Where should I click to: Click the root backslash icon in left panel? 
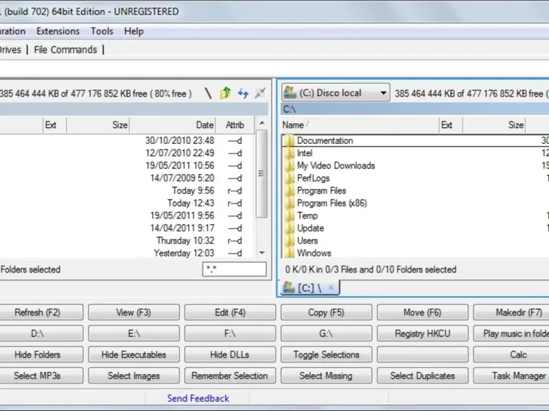click(x=208, y=93)
